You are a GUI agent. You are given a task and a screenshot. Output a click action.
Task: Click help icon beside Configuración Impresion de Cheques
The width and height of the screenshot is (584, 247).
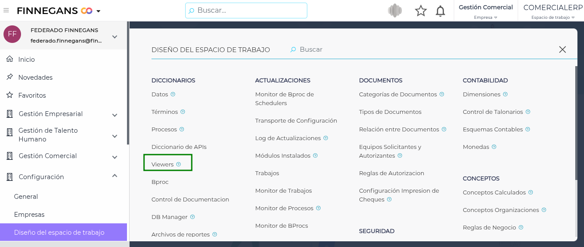click(x=390, y=199)
